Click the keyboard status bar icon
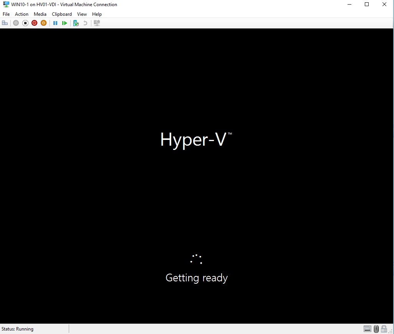This screenshot has height=334, width=394. click(368, 329)
